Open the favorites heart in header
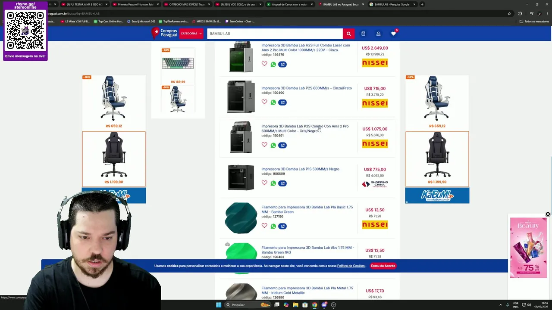Viewport: 552px width, 310px height. pyautogui.click(x=393, y=34)
